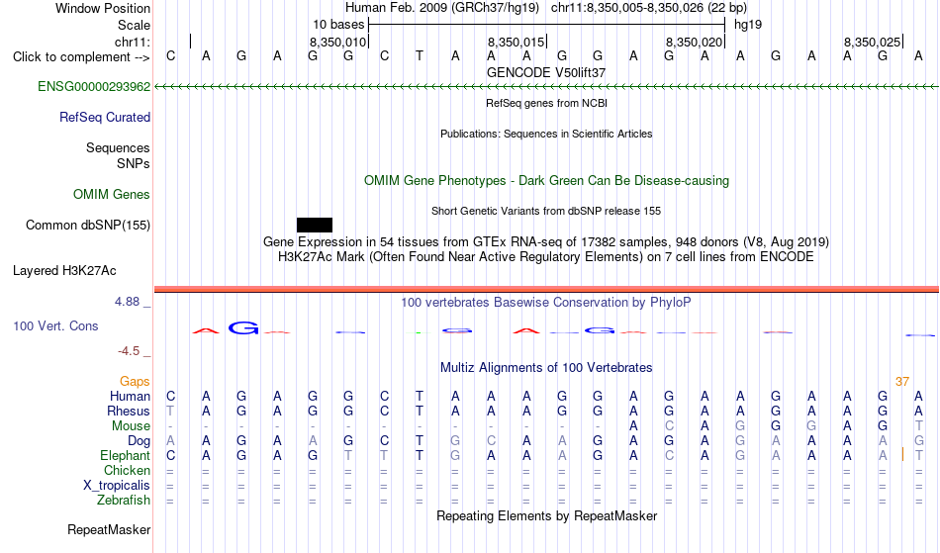
Task: Click the -4.5 PhyloP lower scale value
Action: (x=129, y=351)
